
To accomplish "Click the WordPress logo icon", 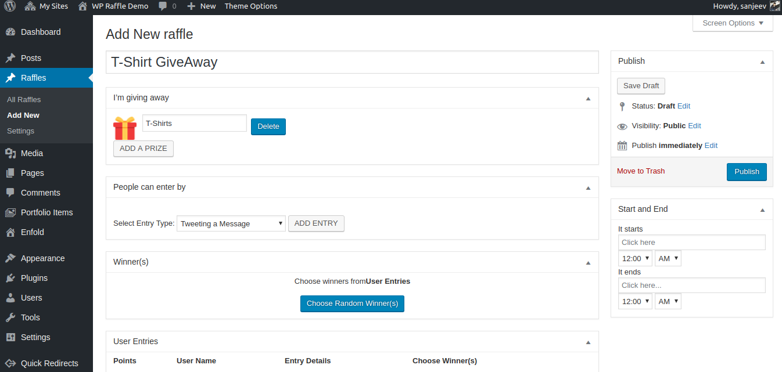I will coord(10,6).
